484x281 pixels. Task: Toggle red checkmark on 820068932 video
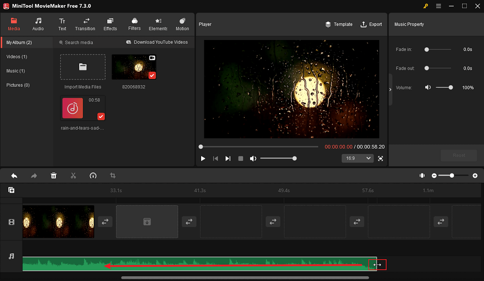[x=152, y=75]
